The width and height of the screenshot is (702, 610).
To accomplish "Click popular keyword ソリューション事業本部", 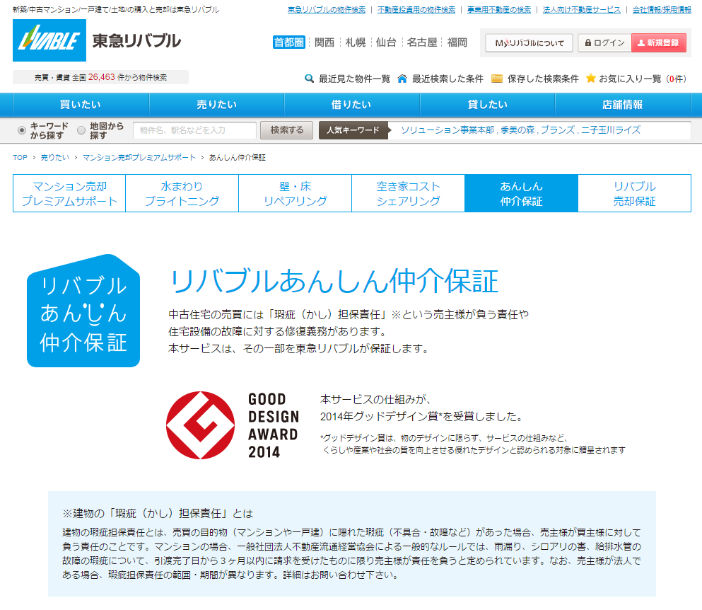I will click(447, 130).
